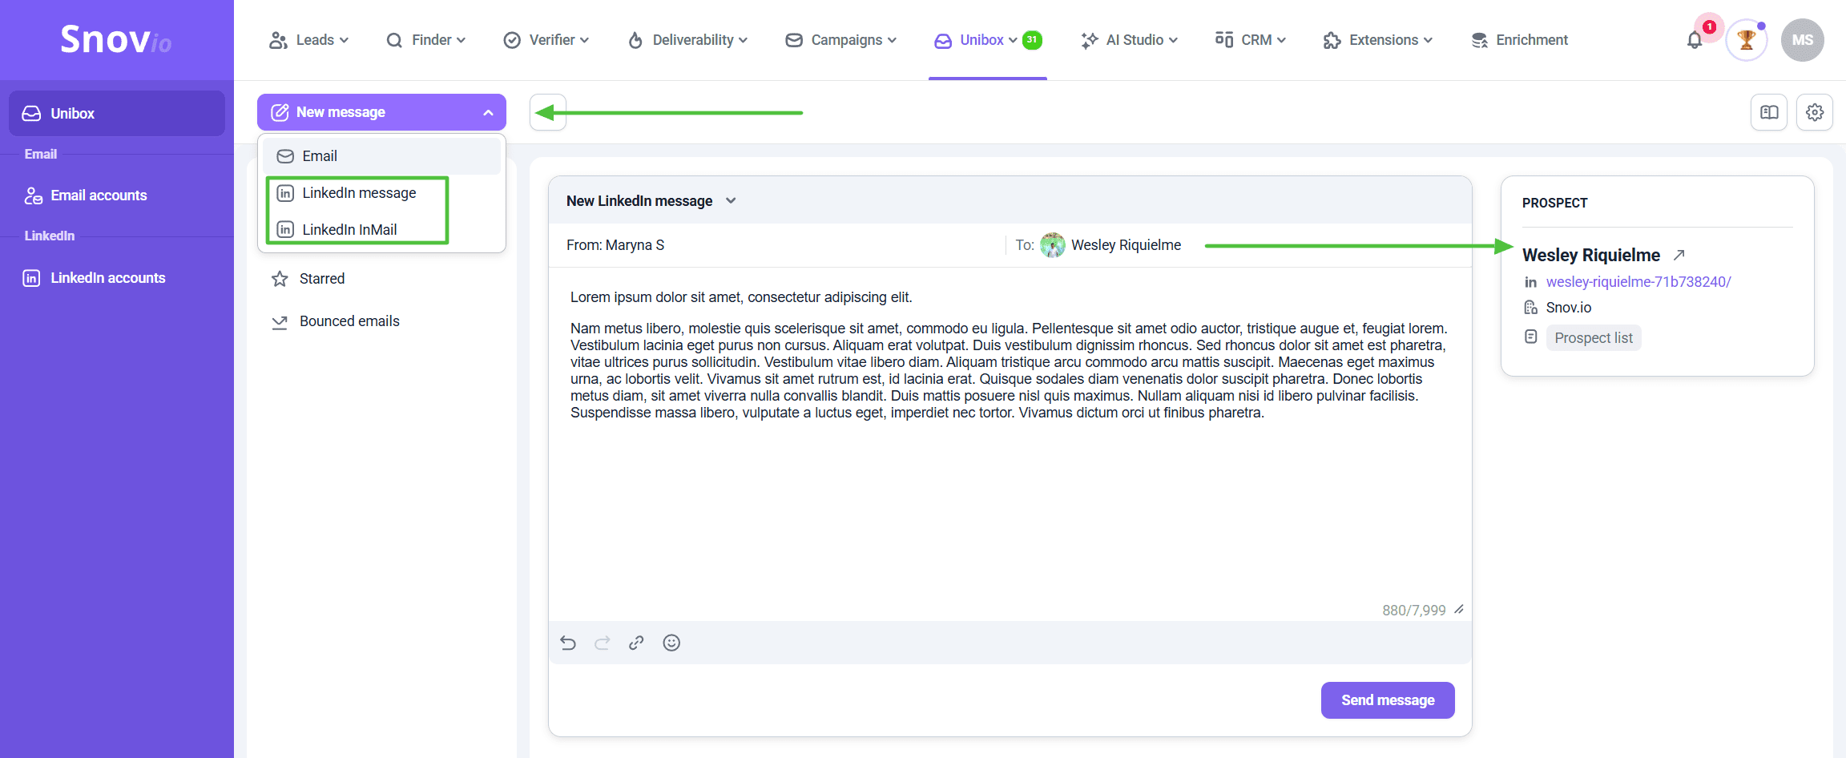This screenshot has height=758, width=1846.
Task: Choose Email from the new message menu
Action: (x=320, y=156)
